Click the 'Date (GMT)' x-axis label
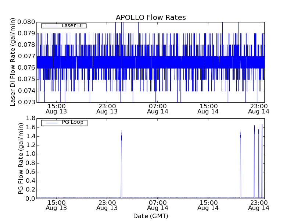Image resolution: width=294 pixels, height=221 pixels. (x=151, y=216)
